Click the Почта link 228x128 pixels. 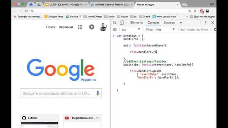pos(51,27)
